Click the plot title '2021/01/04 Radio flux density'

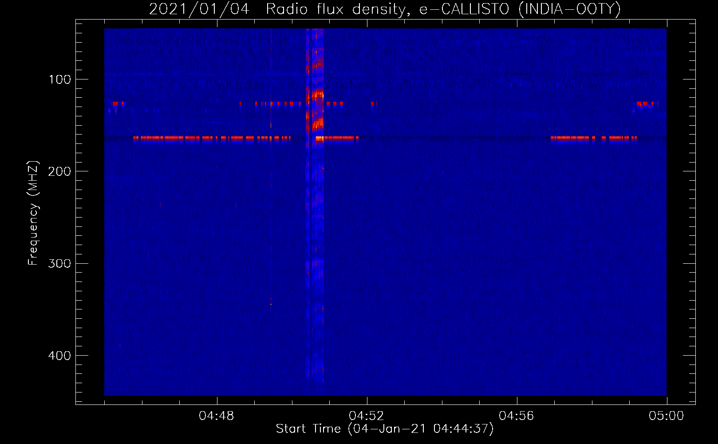(385, 9)
